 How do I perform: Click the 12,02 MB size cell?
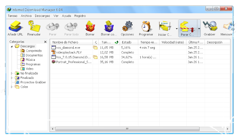coord(107,52)
